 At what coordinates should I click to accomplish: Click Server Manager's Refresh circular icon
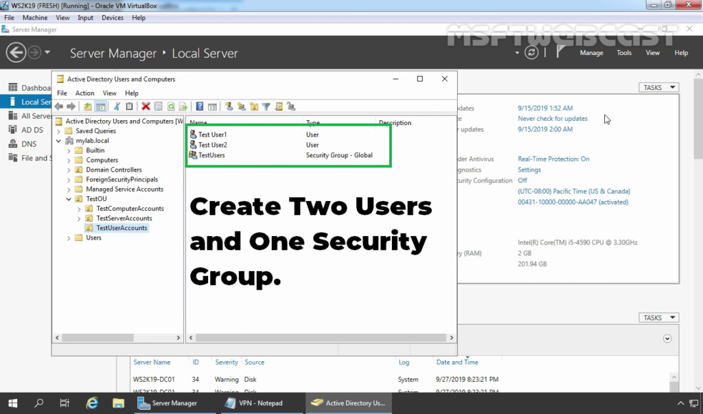click(x=531, y=52)
